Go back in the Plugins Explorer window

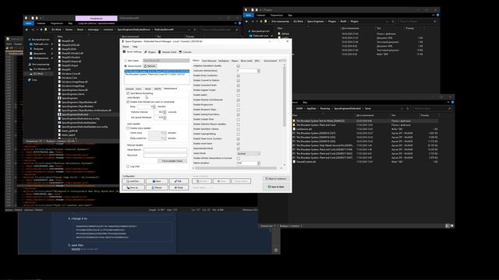[x=246, y=21]
